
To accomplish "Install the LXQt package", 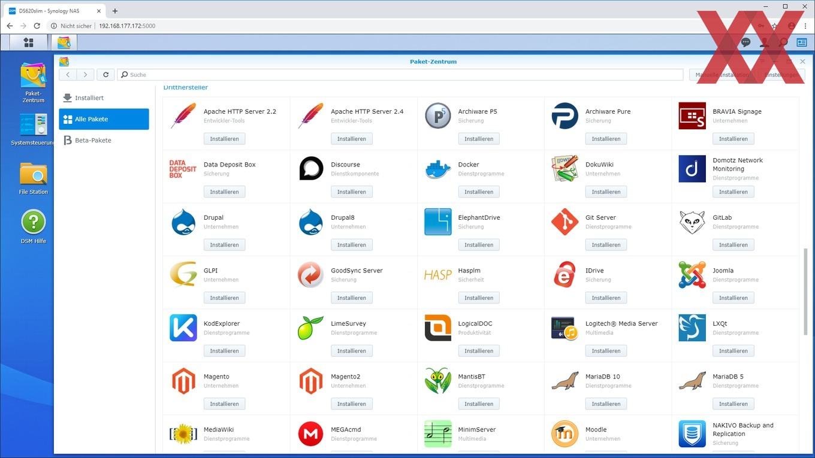I will [733, 351].
